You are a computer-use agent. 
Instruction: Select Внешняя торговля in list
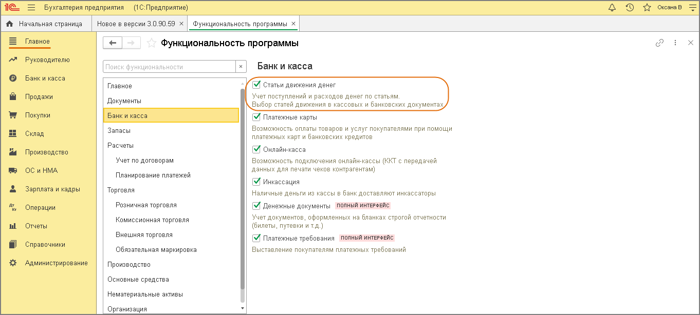pyautogui.click(x=171, y=234)
